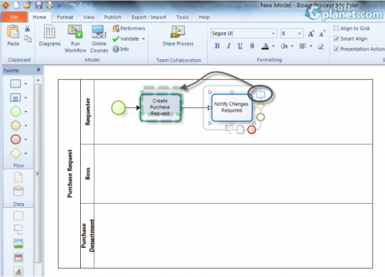This screenshot has width=385, height=277.
Task: Toggle the Presentation Action checkbox
Action: coord(336,48)
